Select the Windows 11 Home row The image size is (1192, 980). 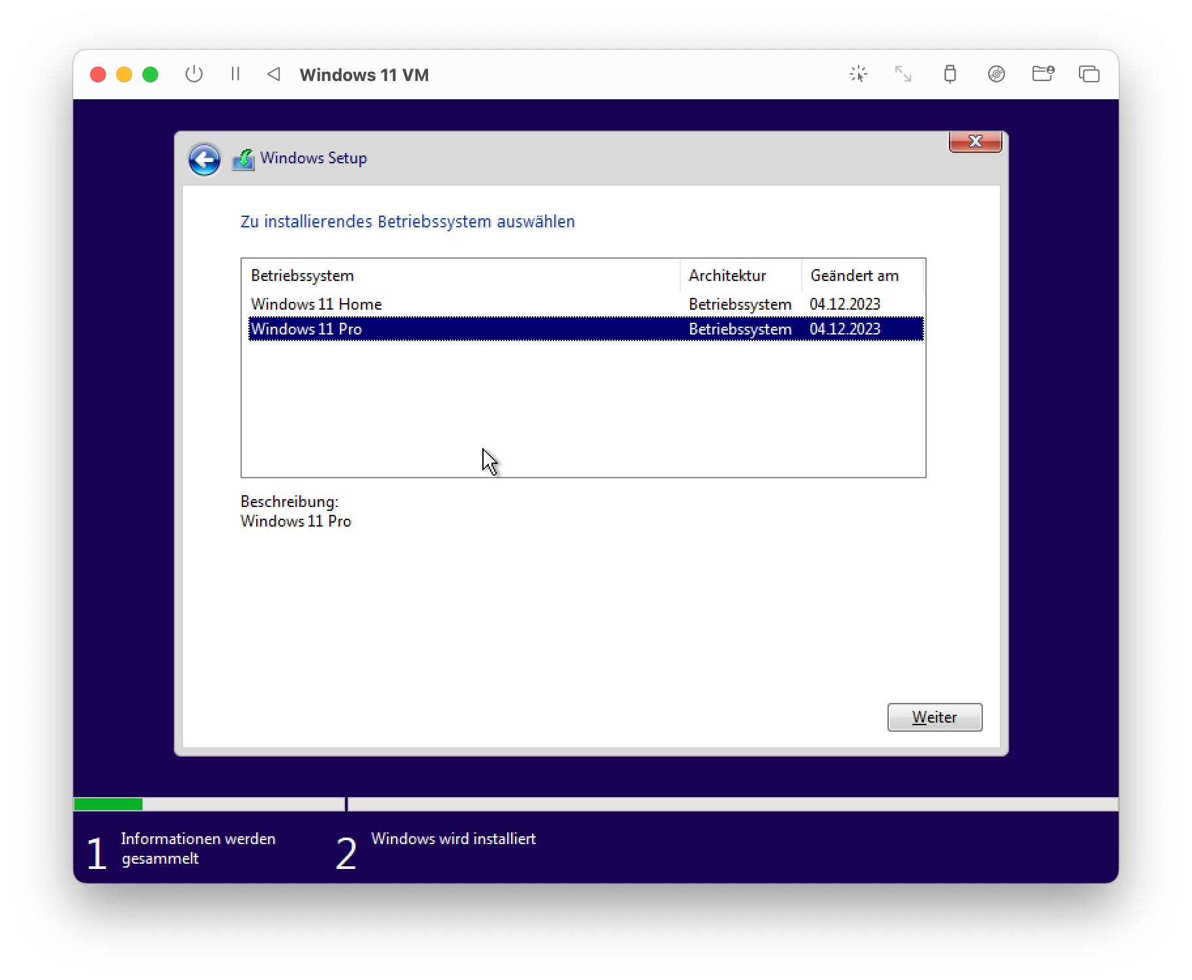pos(586,304)
